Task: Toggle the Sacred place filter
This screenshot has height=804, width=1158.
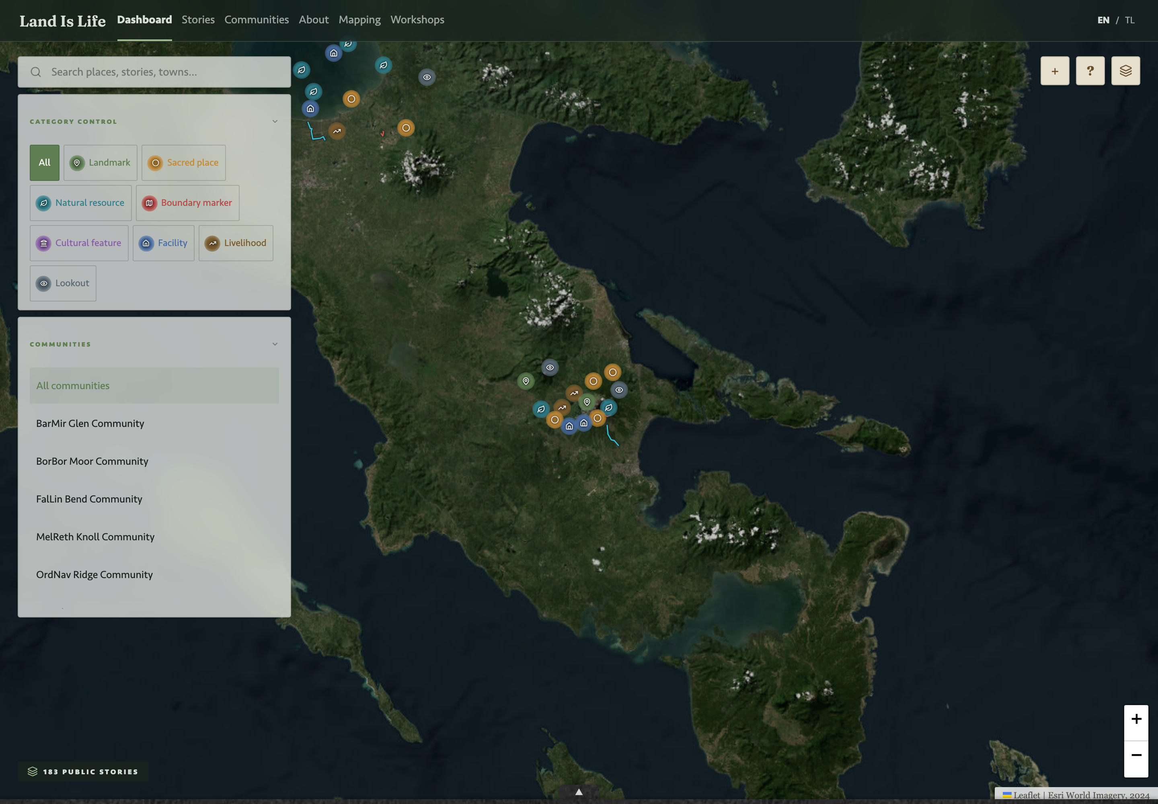Action: point(183,163)
